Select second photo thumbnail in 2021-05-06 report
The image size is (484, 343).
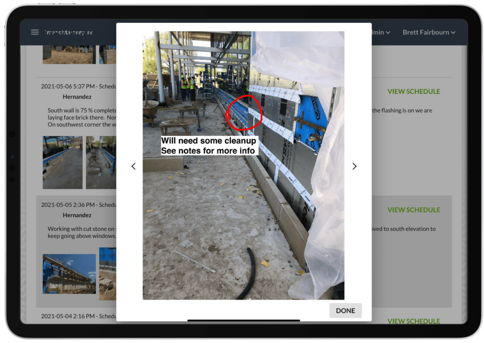pyautogui.click(x=101, y=162)
